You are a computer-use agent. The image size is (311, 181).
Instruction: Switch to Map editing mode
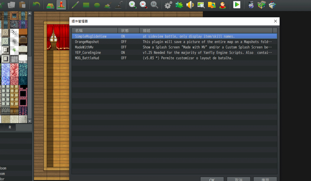tap(50, 5)
